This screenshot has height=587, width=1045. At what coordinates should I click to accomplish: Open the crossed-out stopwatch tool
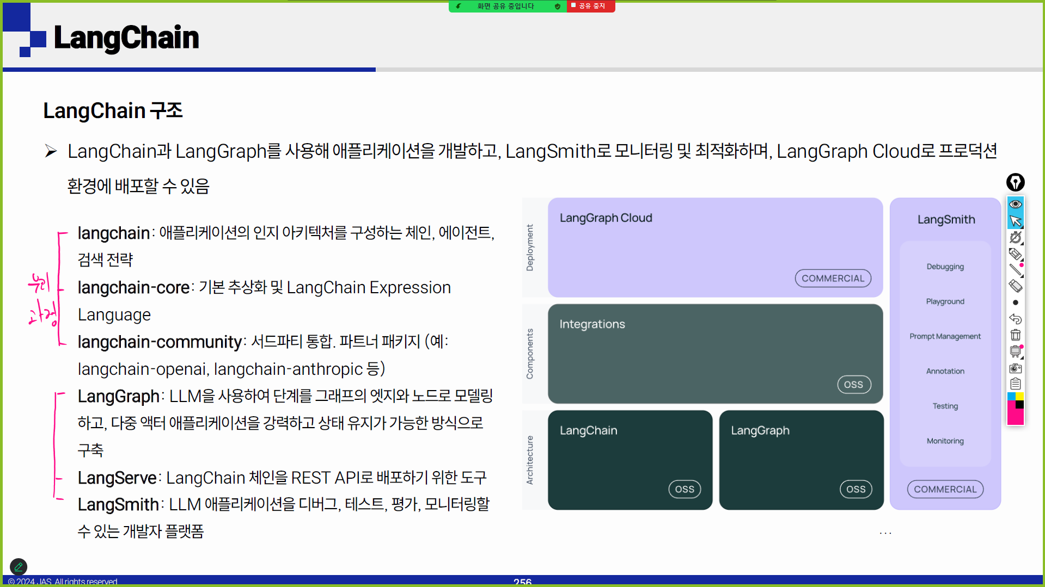pyautogui.click(x=1015, y=237)
